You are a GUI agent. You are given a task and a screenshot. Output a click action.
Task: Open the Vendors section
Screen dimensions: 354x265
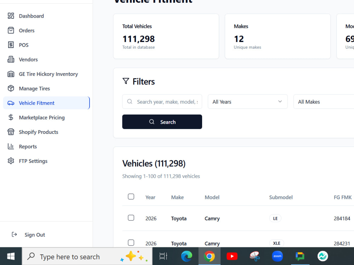coord(28,59)
